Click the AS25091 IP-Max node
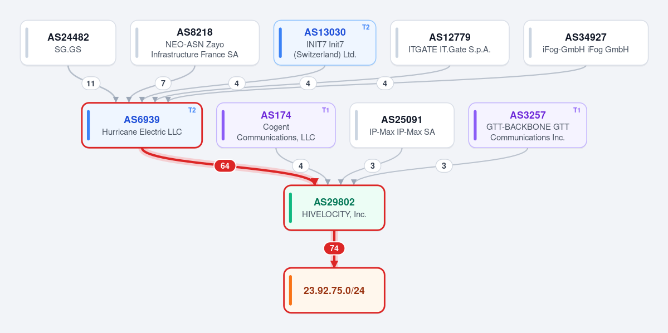The height and width of the screenshot is (333, 668). (402, 125)
